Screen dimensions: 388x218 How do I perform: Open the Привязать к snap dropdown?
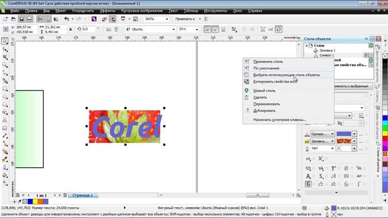(200, 19)
